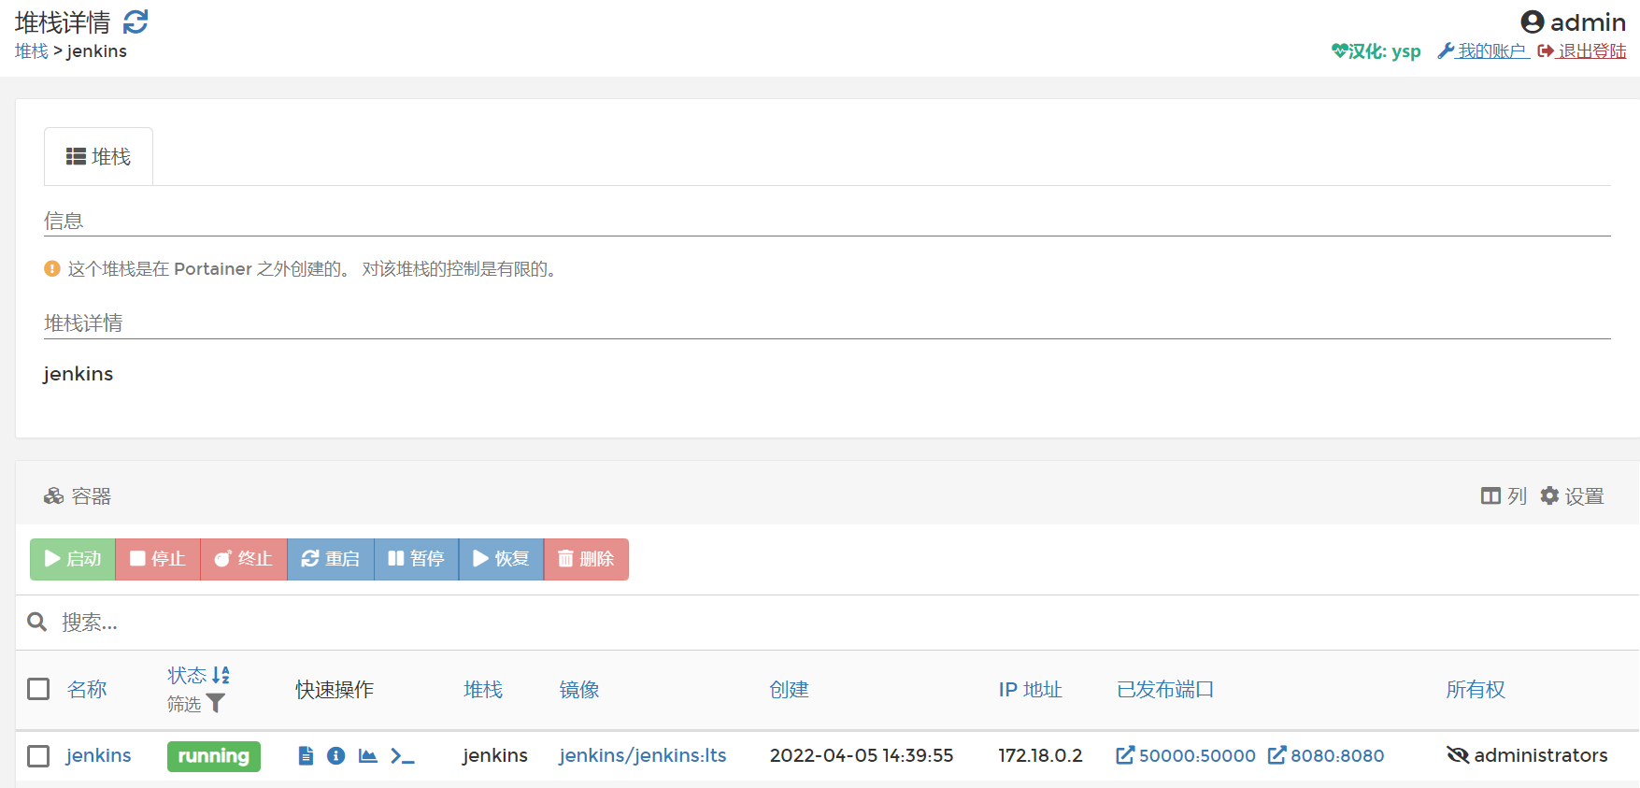Click the search magnifier icon
This screenshot has height=788, width=1640.
coord(37,622)
